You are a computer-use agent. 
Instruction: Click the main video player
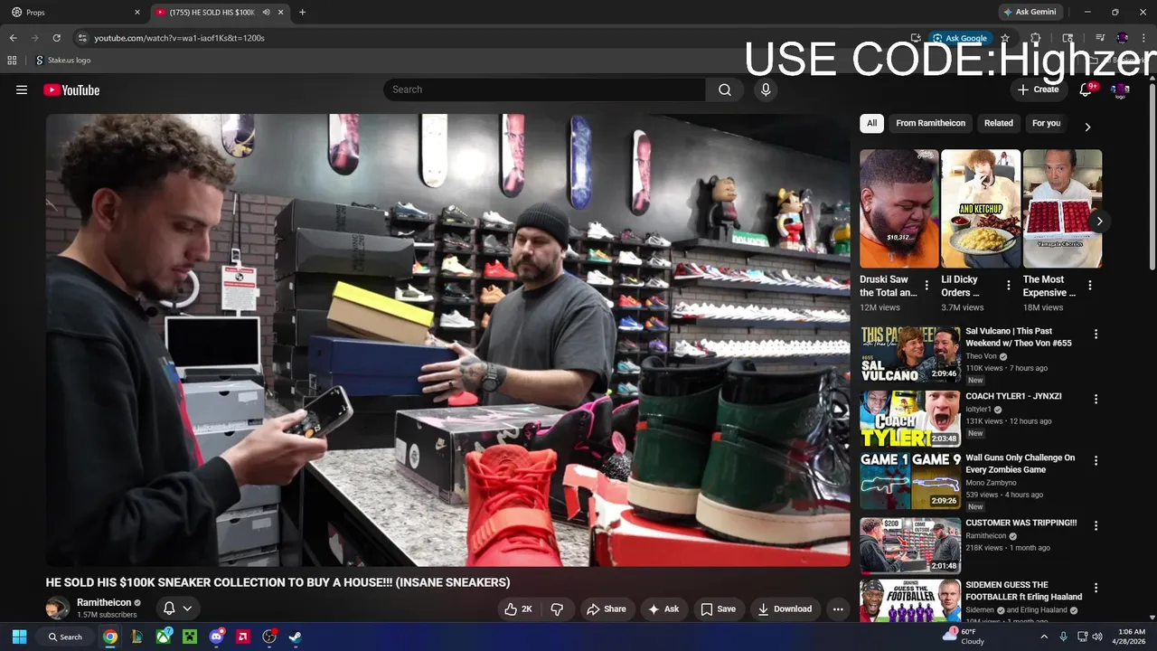(448, 340)
